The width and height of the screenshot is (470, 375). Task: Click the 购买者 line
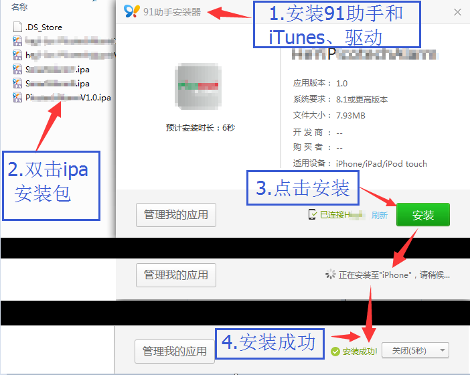(x=318, y=147)
